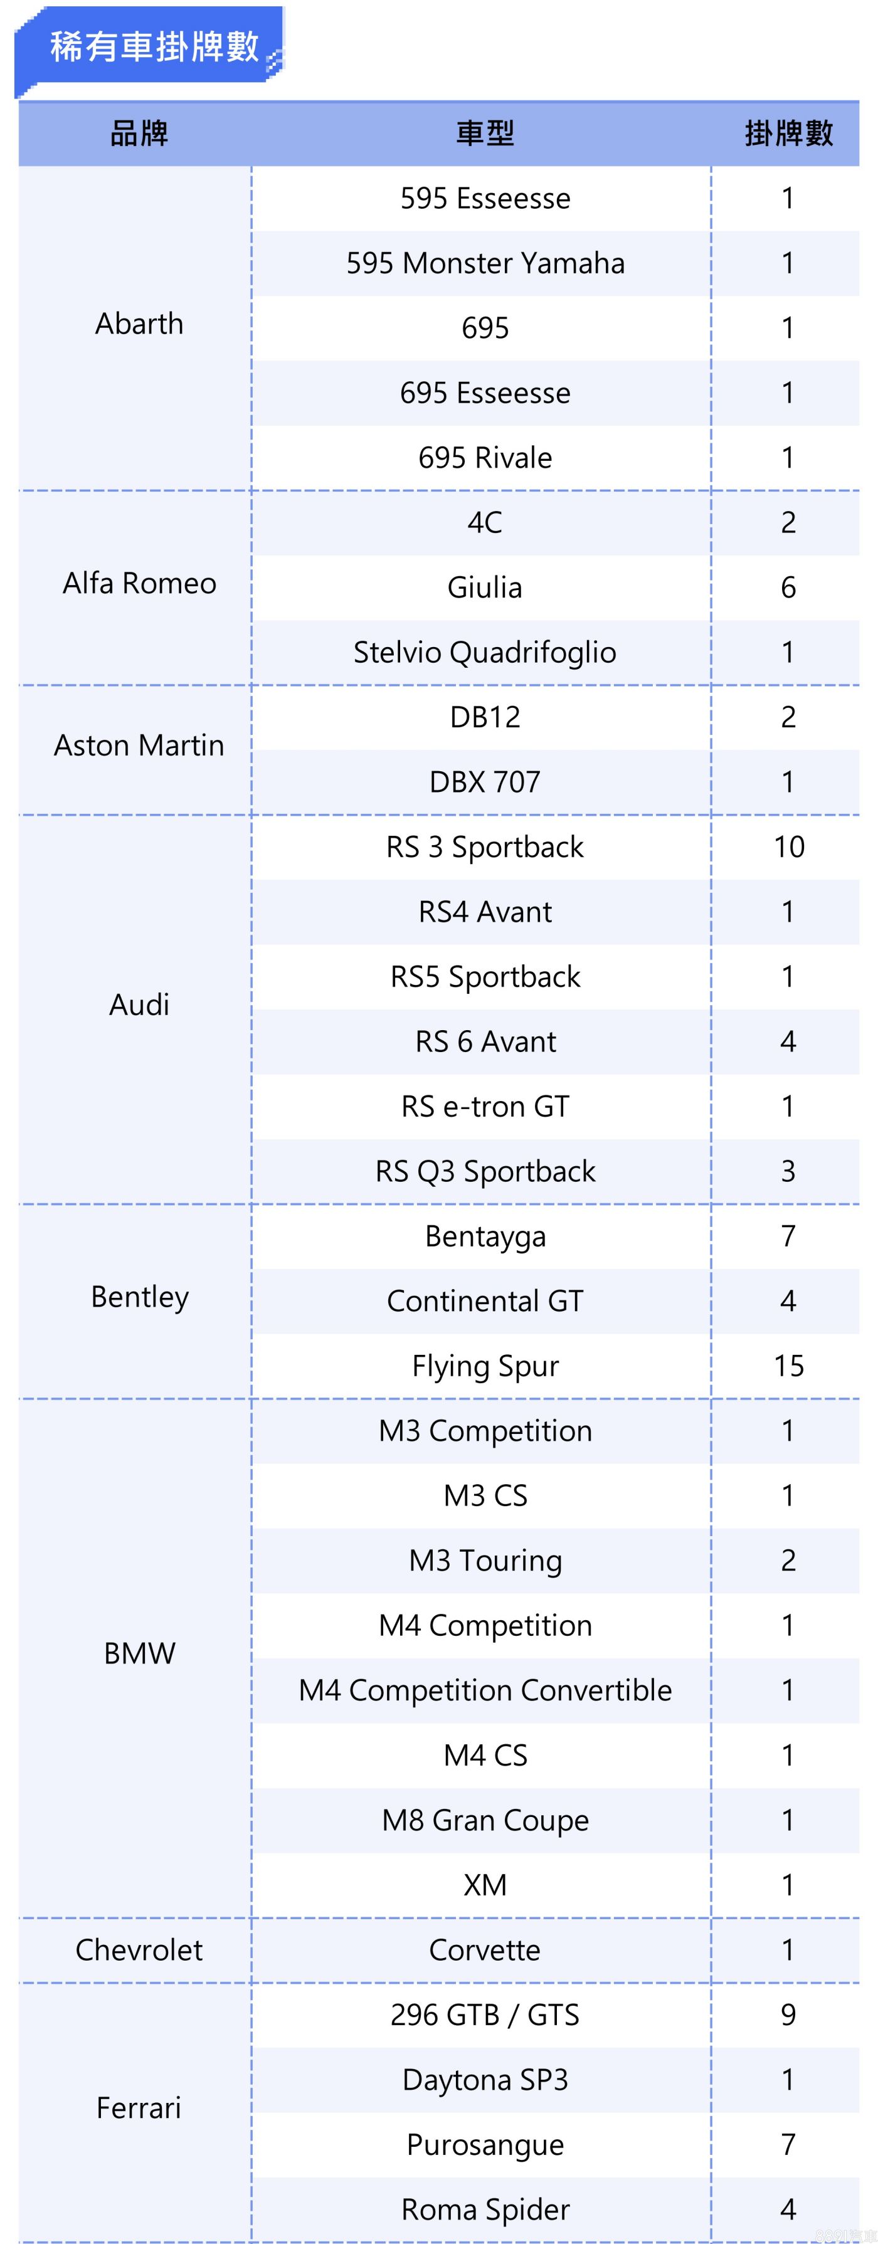Click the Ferrari brand cell
Screen dimensions: 878x2244
pyautogui.click(x=139, y=2108)
